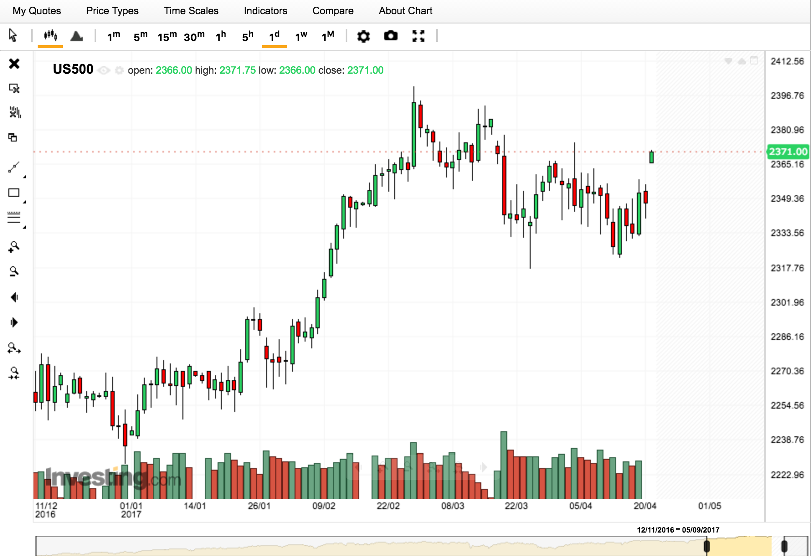Move chart pane down arrow
This screenshot has width=811, height=556.
(x=729, y=61)
